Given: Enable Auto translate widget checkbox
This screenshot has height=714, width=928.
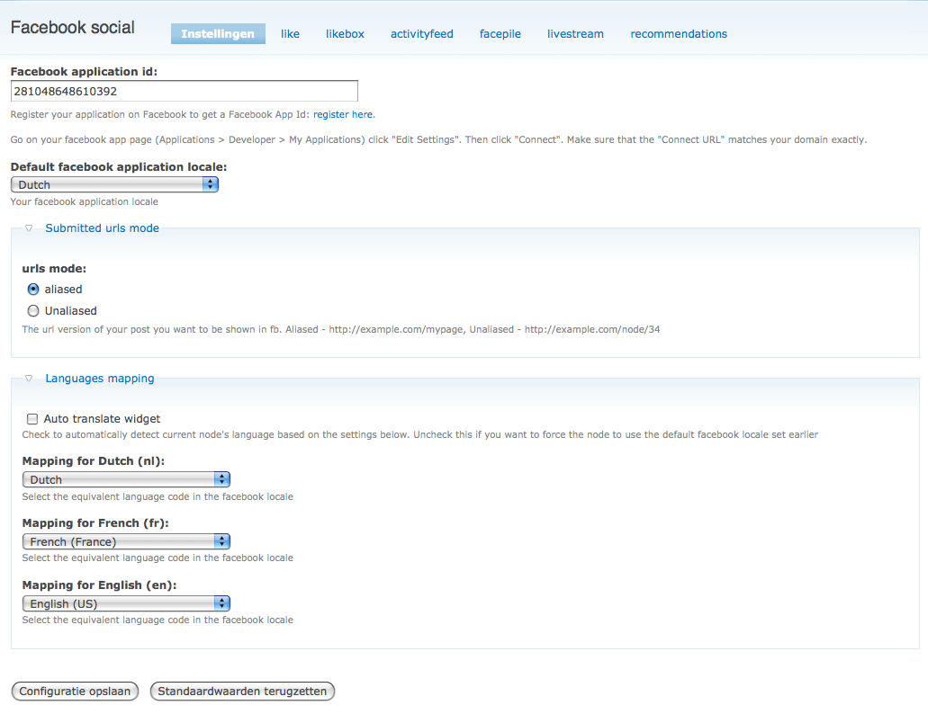Looking at the screenshot, I should (32, 419).
